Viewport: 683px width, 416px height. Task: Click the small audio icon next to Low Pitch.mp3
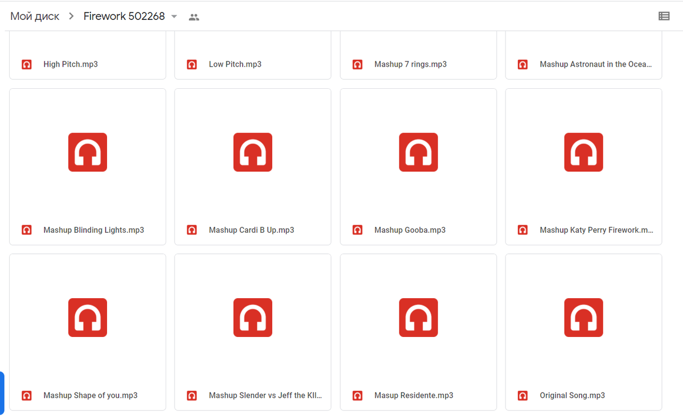(x=192, y=64)
